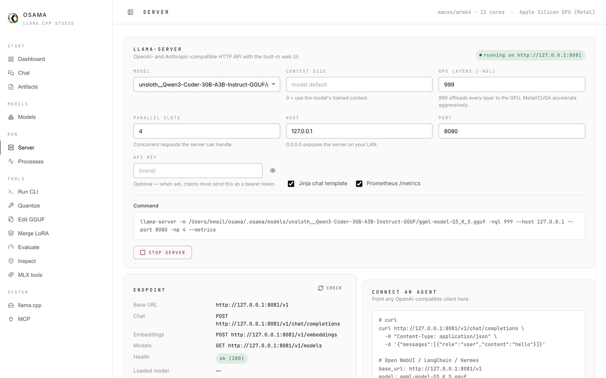Screen dimensions: 606x378
Task: Click the stop square icon in Stop Server
Action: (142, 252)
